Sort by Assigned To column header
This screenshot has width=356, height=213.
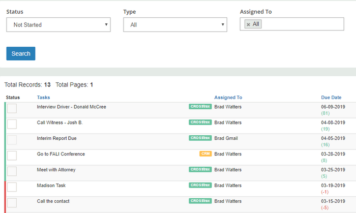tap(228, 97)
